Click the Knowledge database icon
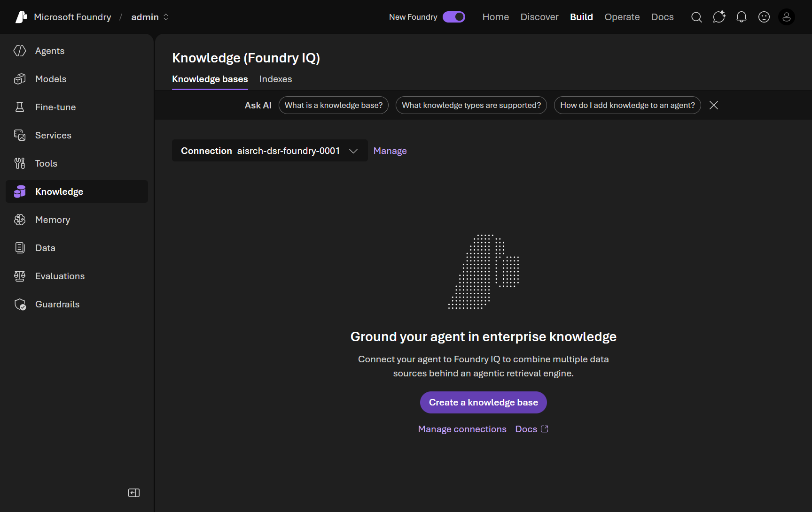The width and height of the screenshot is (812, 512). pos(20,191)
